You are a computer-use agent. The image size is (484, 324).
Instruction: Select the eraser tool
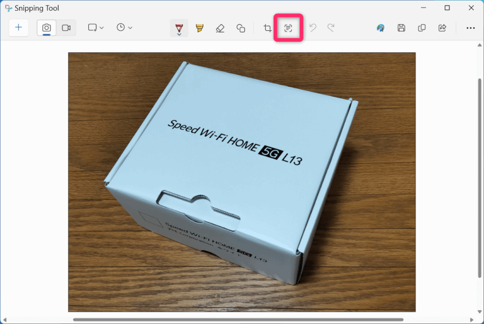coord(220,27)
